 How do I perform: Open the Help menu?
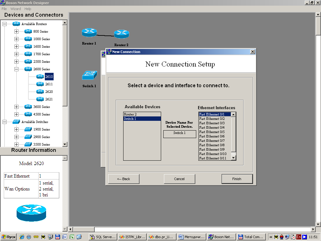coord(28,9)
